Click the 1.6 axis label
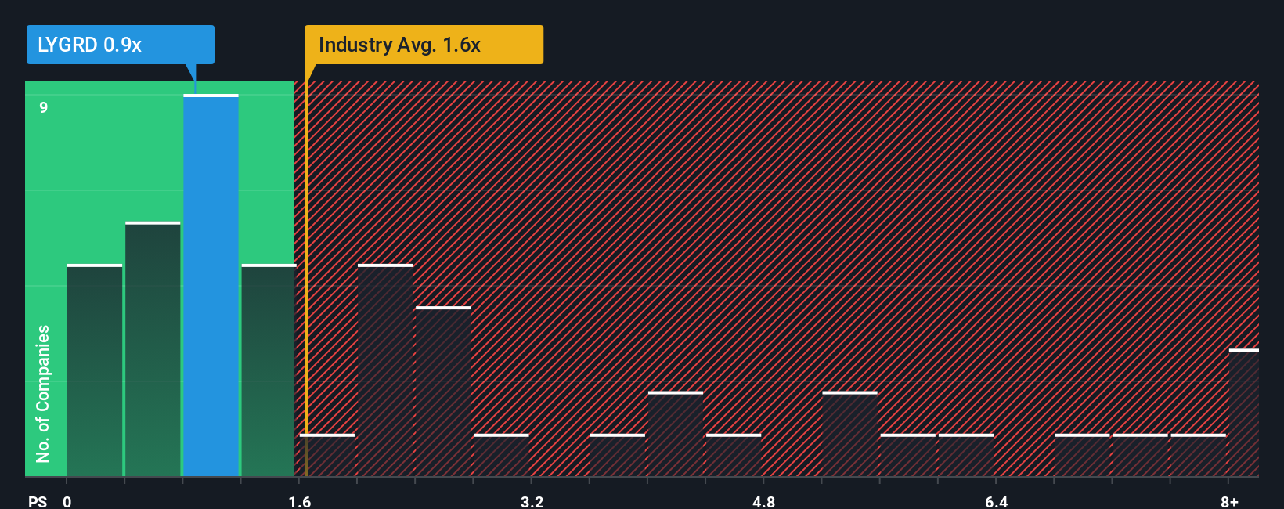The image size is (1284, 509). click(x=300, y=501)
